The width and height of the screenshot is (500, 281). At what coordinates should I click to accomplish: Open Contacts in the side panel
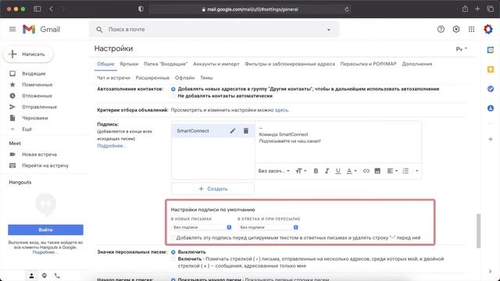tap(491, 108)
